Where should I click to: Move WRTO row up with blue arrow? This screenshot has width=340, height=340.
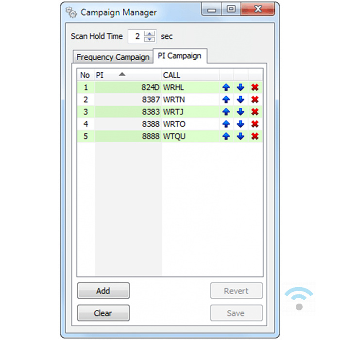(x=226, y=124)
